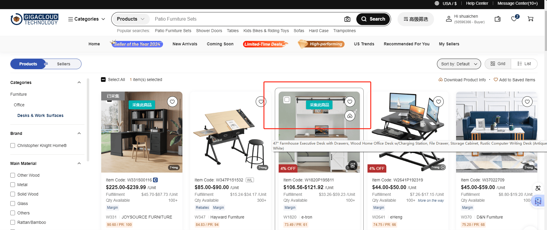Switch to List view
The image size is (547, 230).
524,64
